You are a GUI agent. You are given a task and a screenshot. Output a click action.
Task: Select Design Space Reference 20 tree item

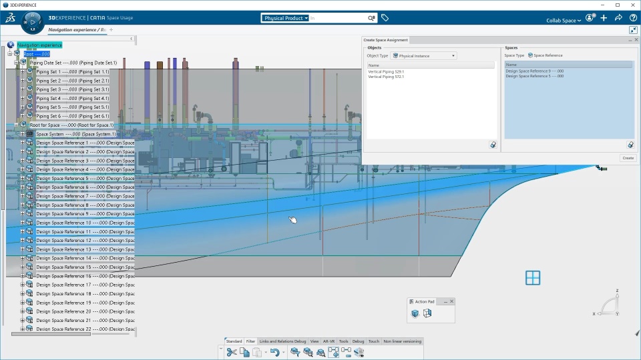[85, 311]
